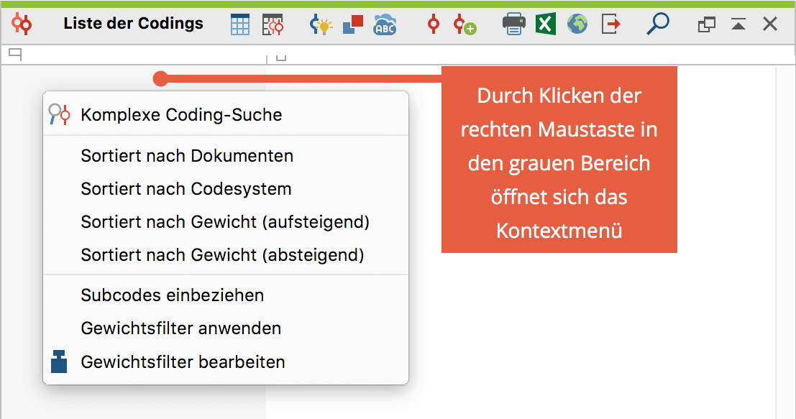Open the word cloud ABC icon

(x=385, y=24)
